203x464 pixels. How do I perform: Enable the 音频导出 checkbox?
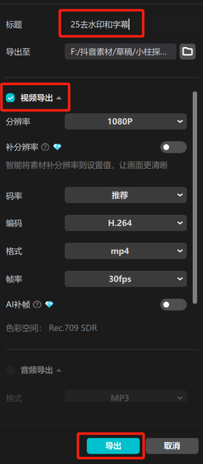10,370
